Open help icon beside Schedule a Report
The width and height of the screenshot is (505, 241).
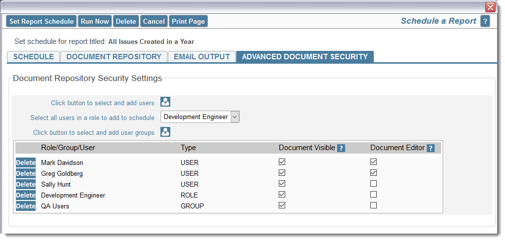(485, 21)
